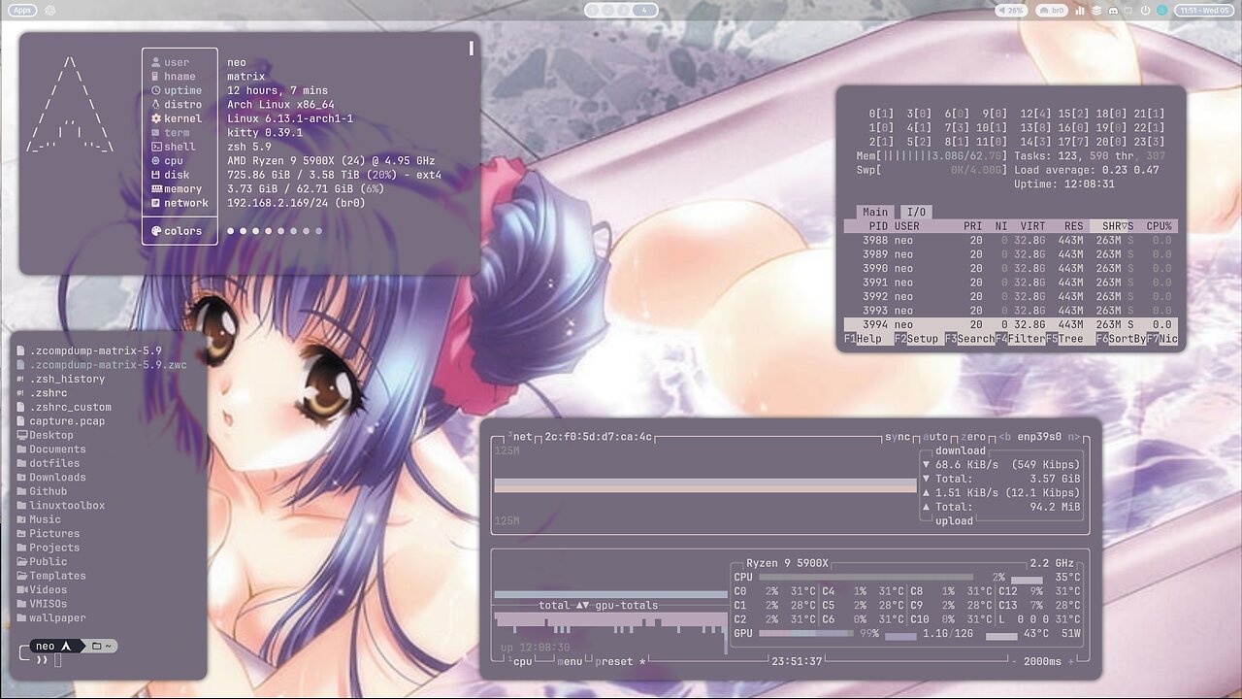Screen dimensions: 1242x699
Task: Decrease btop update interval with minus
Action: 1015,661
